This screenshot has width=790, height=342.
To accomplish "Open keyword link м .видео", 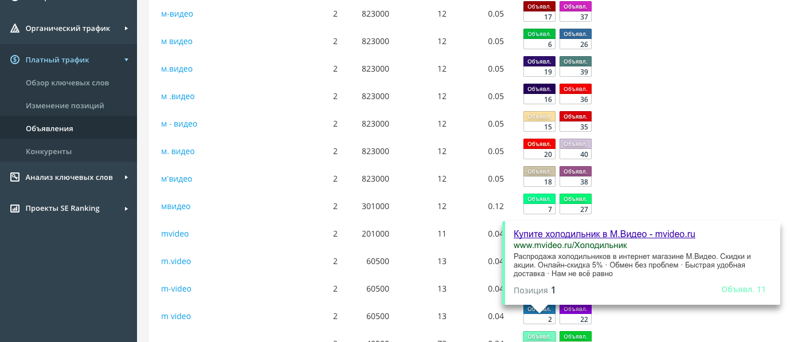I will 178,96.
